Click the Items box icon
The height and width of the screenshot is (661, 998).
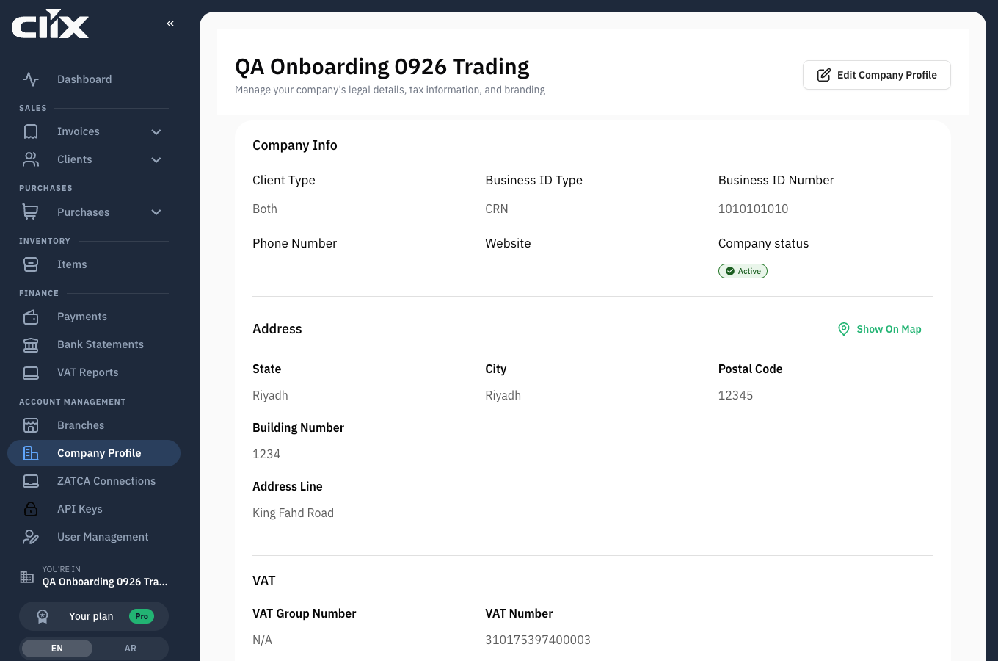[31, 264]
